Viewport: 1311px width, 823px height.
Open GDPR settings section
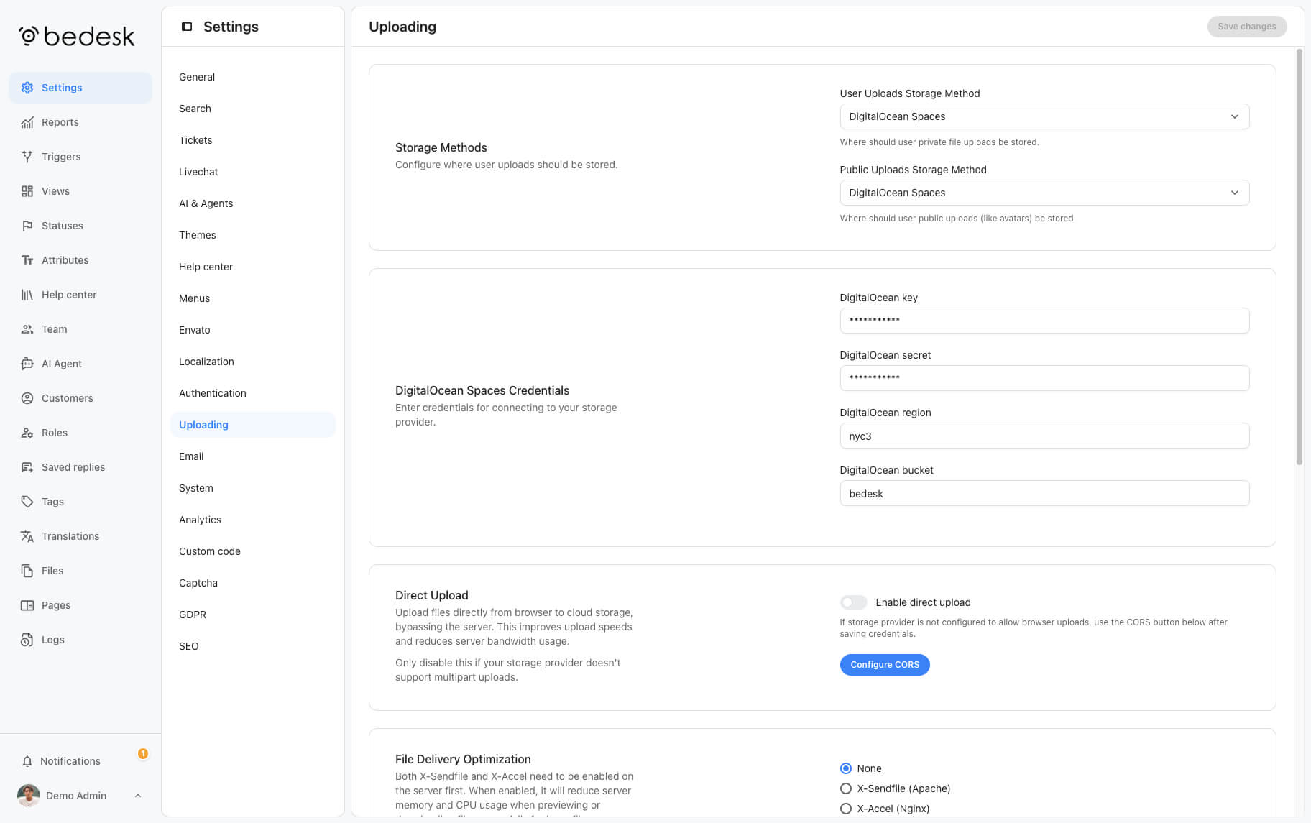pyautogui.click(x=253, y=615)
